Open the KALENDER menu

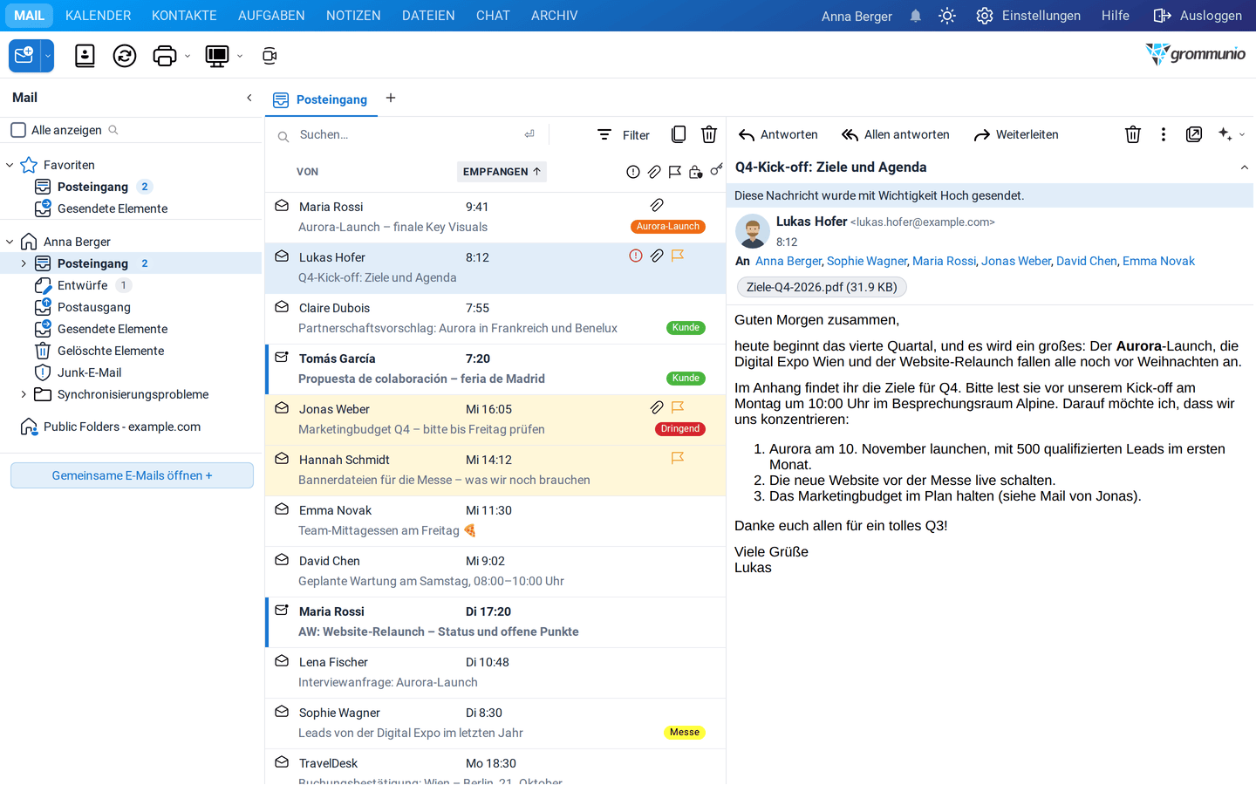(x=99, y=16)
